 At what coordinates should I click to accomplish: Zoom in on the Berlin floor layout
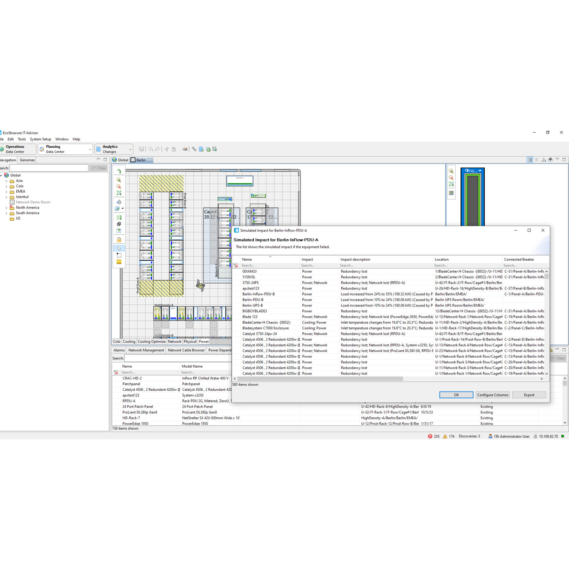pyautogui.click(x=119, y=180)
